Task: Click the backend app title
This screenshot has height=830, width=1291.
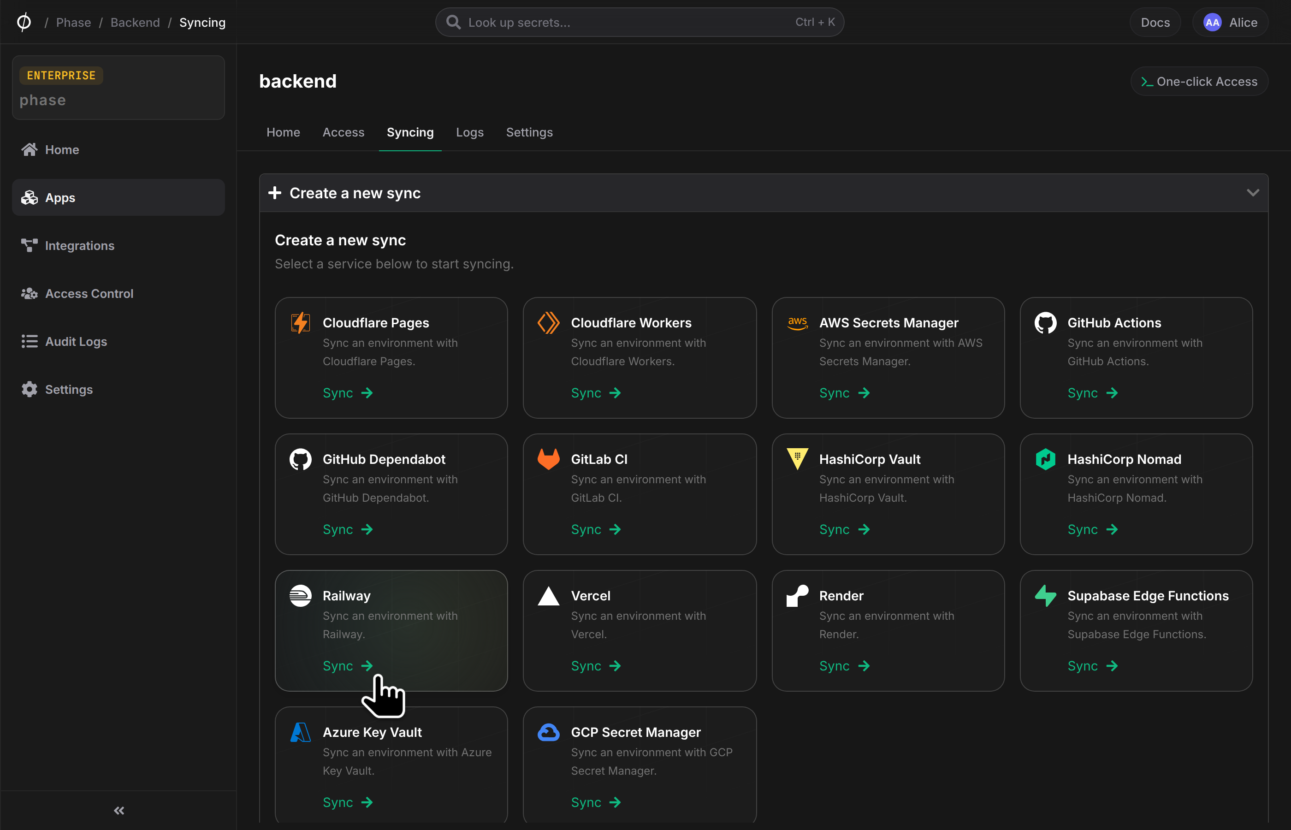Action: pos(298,81)
